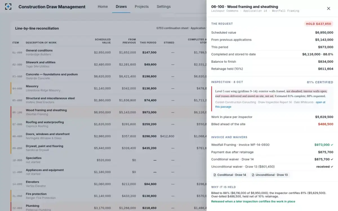
Task: Click Westfall Framing invoice WF-14-0930 line
Action: [x=272, y=145]
